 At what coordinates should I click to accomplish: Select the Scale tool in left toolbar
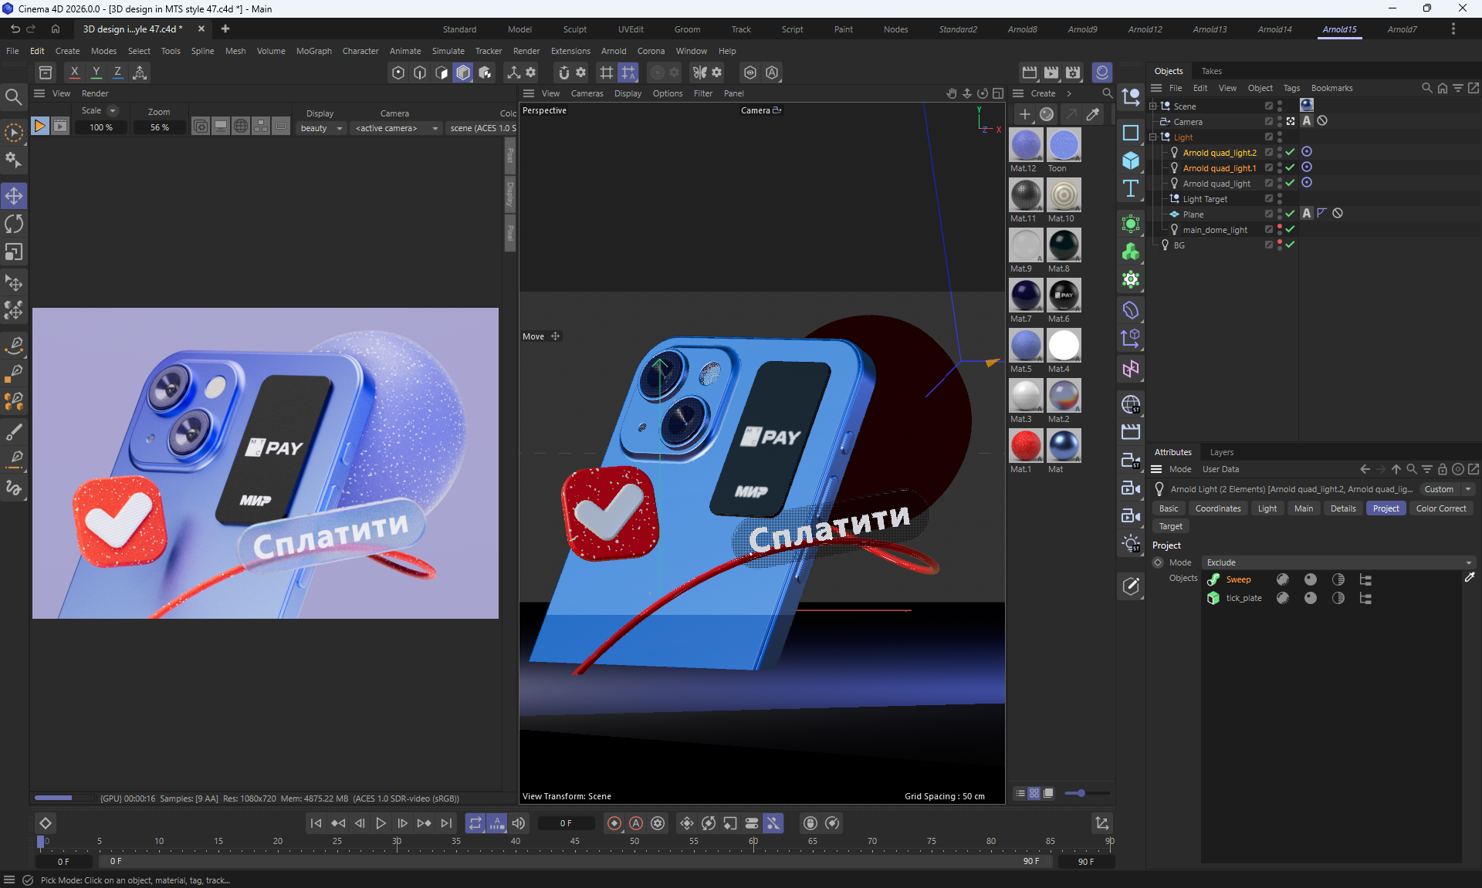tap(14, 252)
